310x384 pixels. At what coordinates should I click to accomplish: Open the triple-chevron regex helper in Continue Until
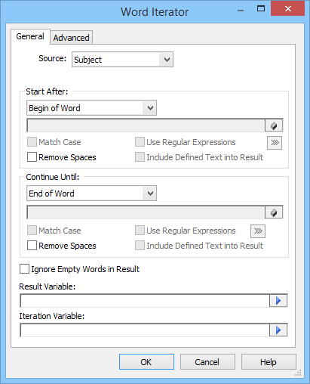pos(258,231)
